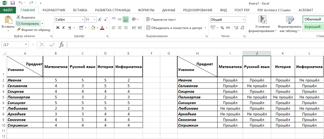Increase decimal places icon

(237, 28)
